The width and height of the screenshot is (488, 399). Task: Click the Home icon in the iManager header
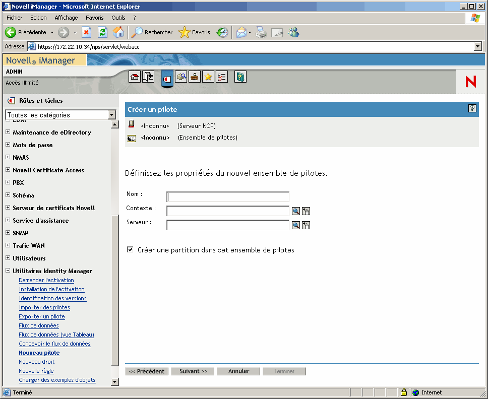pos(134,77)
